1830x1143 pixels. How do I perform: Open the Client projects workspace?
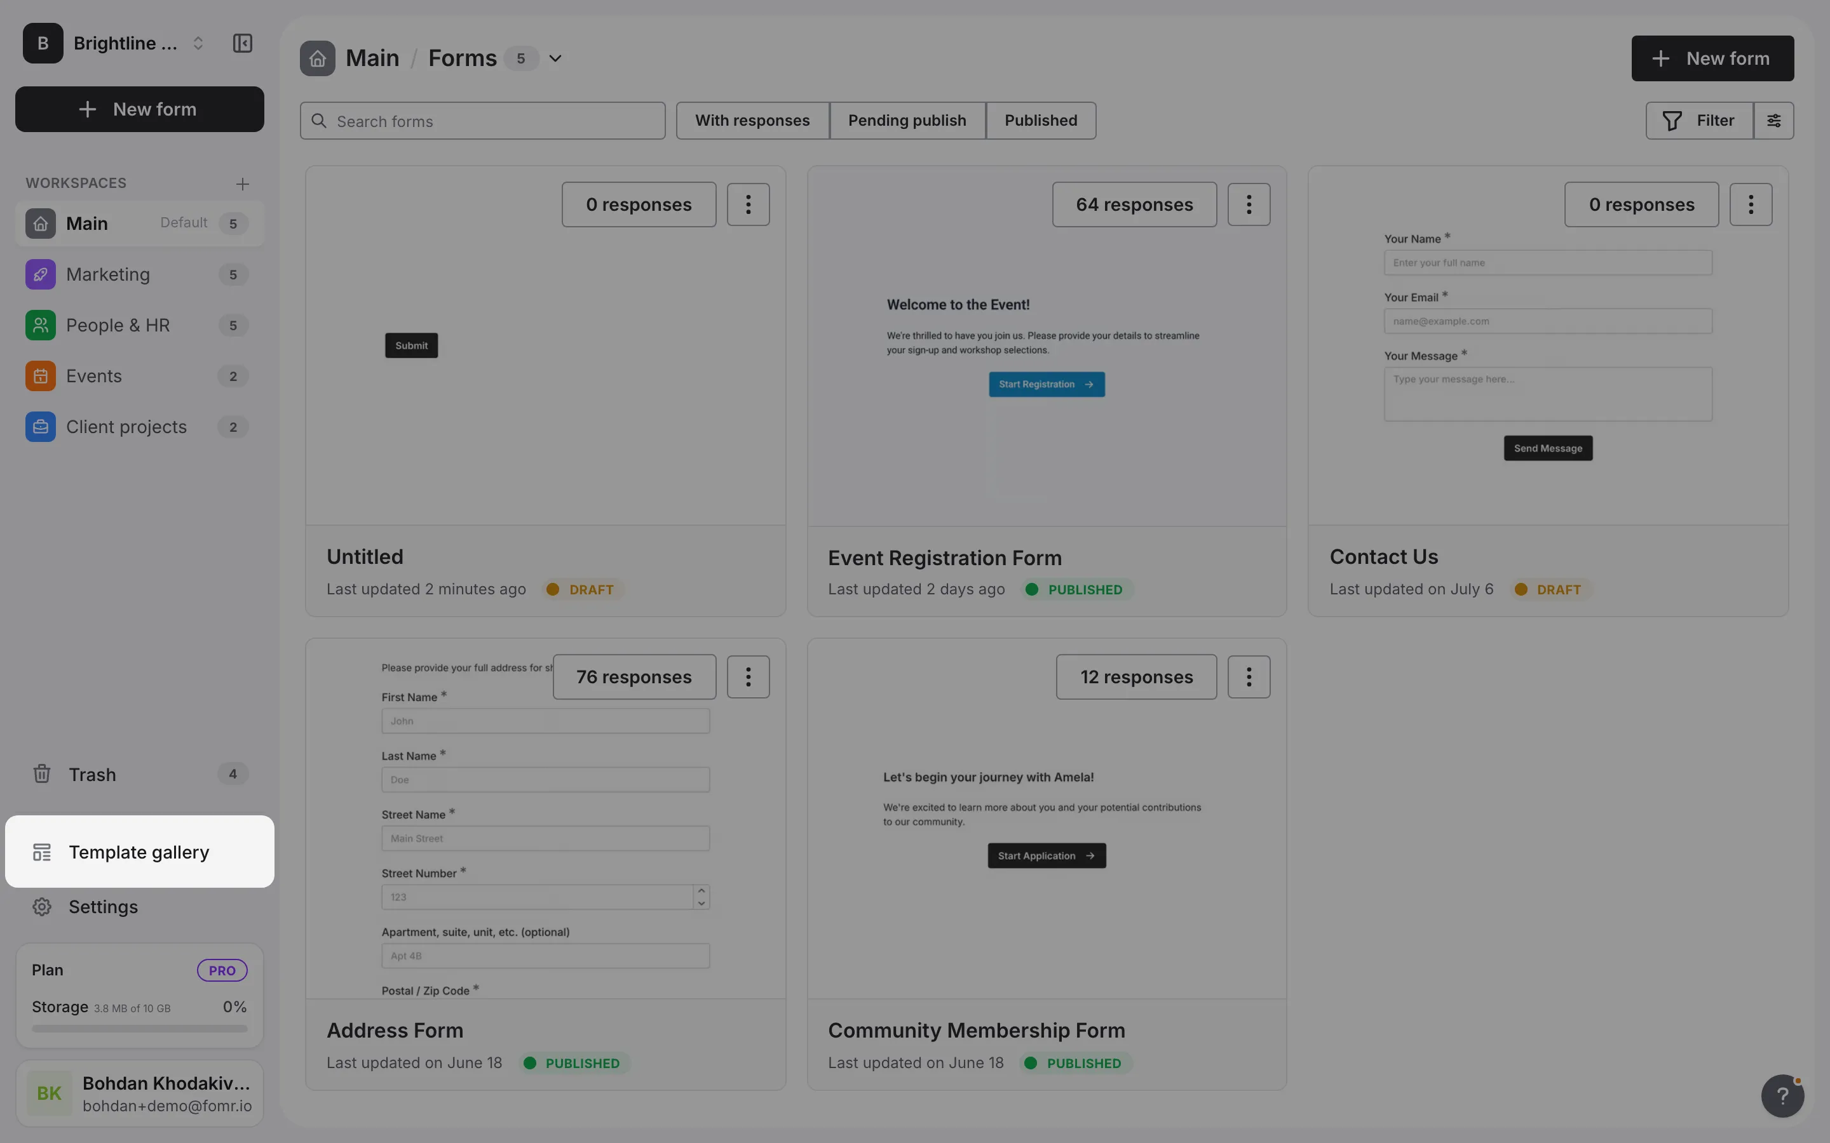[140, 426]
